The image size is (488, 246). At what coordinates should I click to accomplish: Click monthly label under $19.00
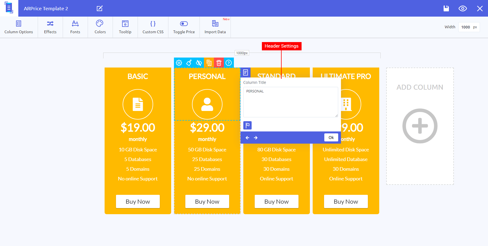(x=138, y=139)
